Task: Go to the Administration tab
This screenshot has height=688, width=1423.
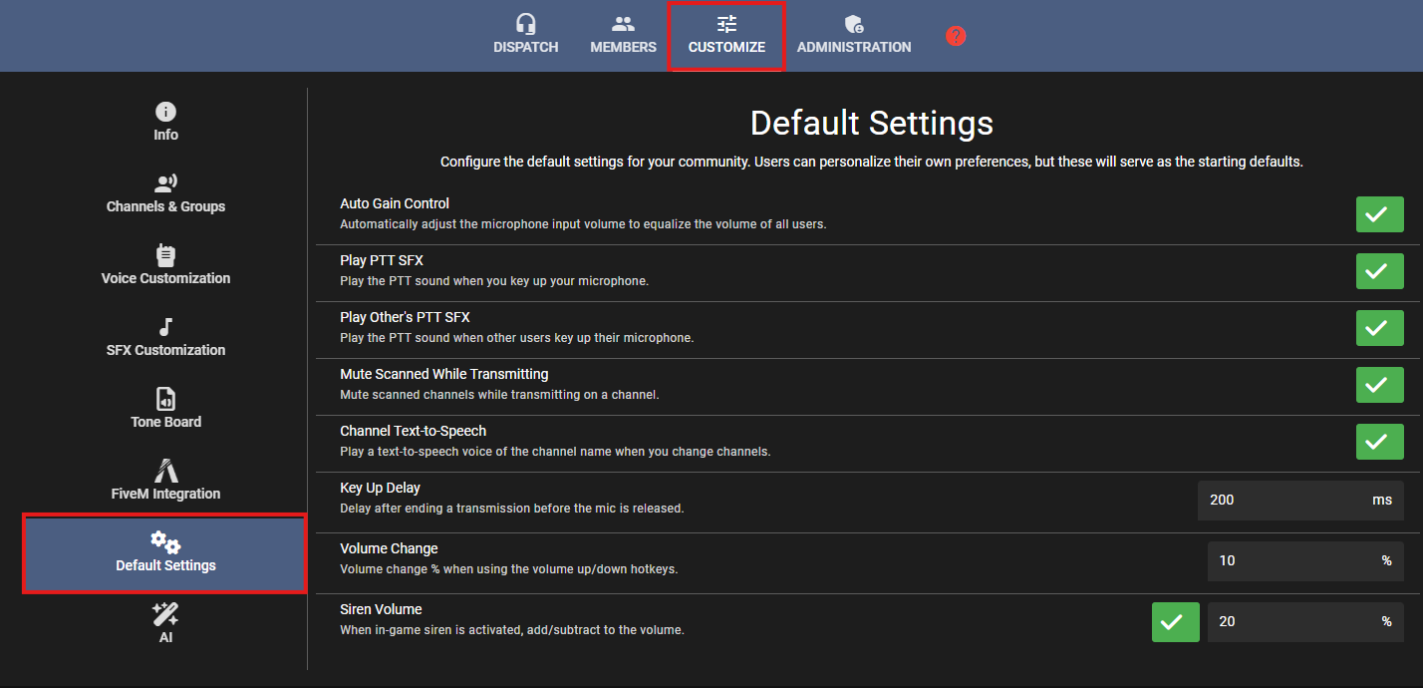Action: tap(853, 35)
